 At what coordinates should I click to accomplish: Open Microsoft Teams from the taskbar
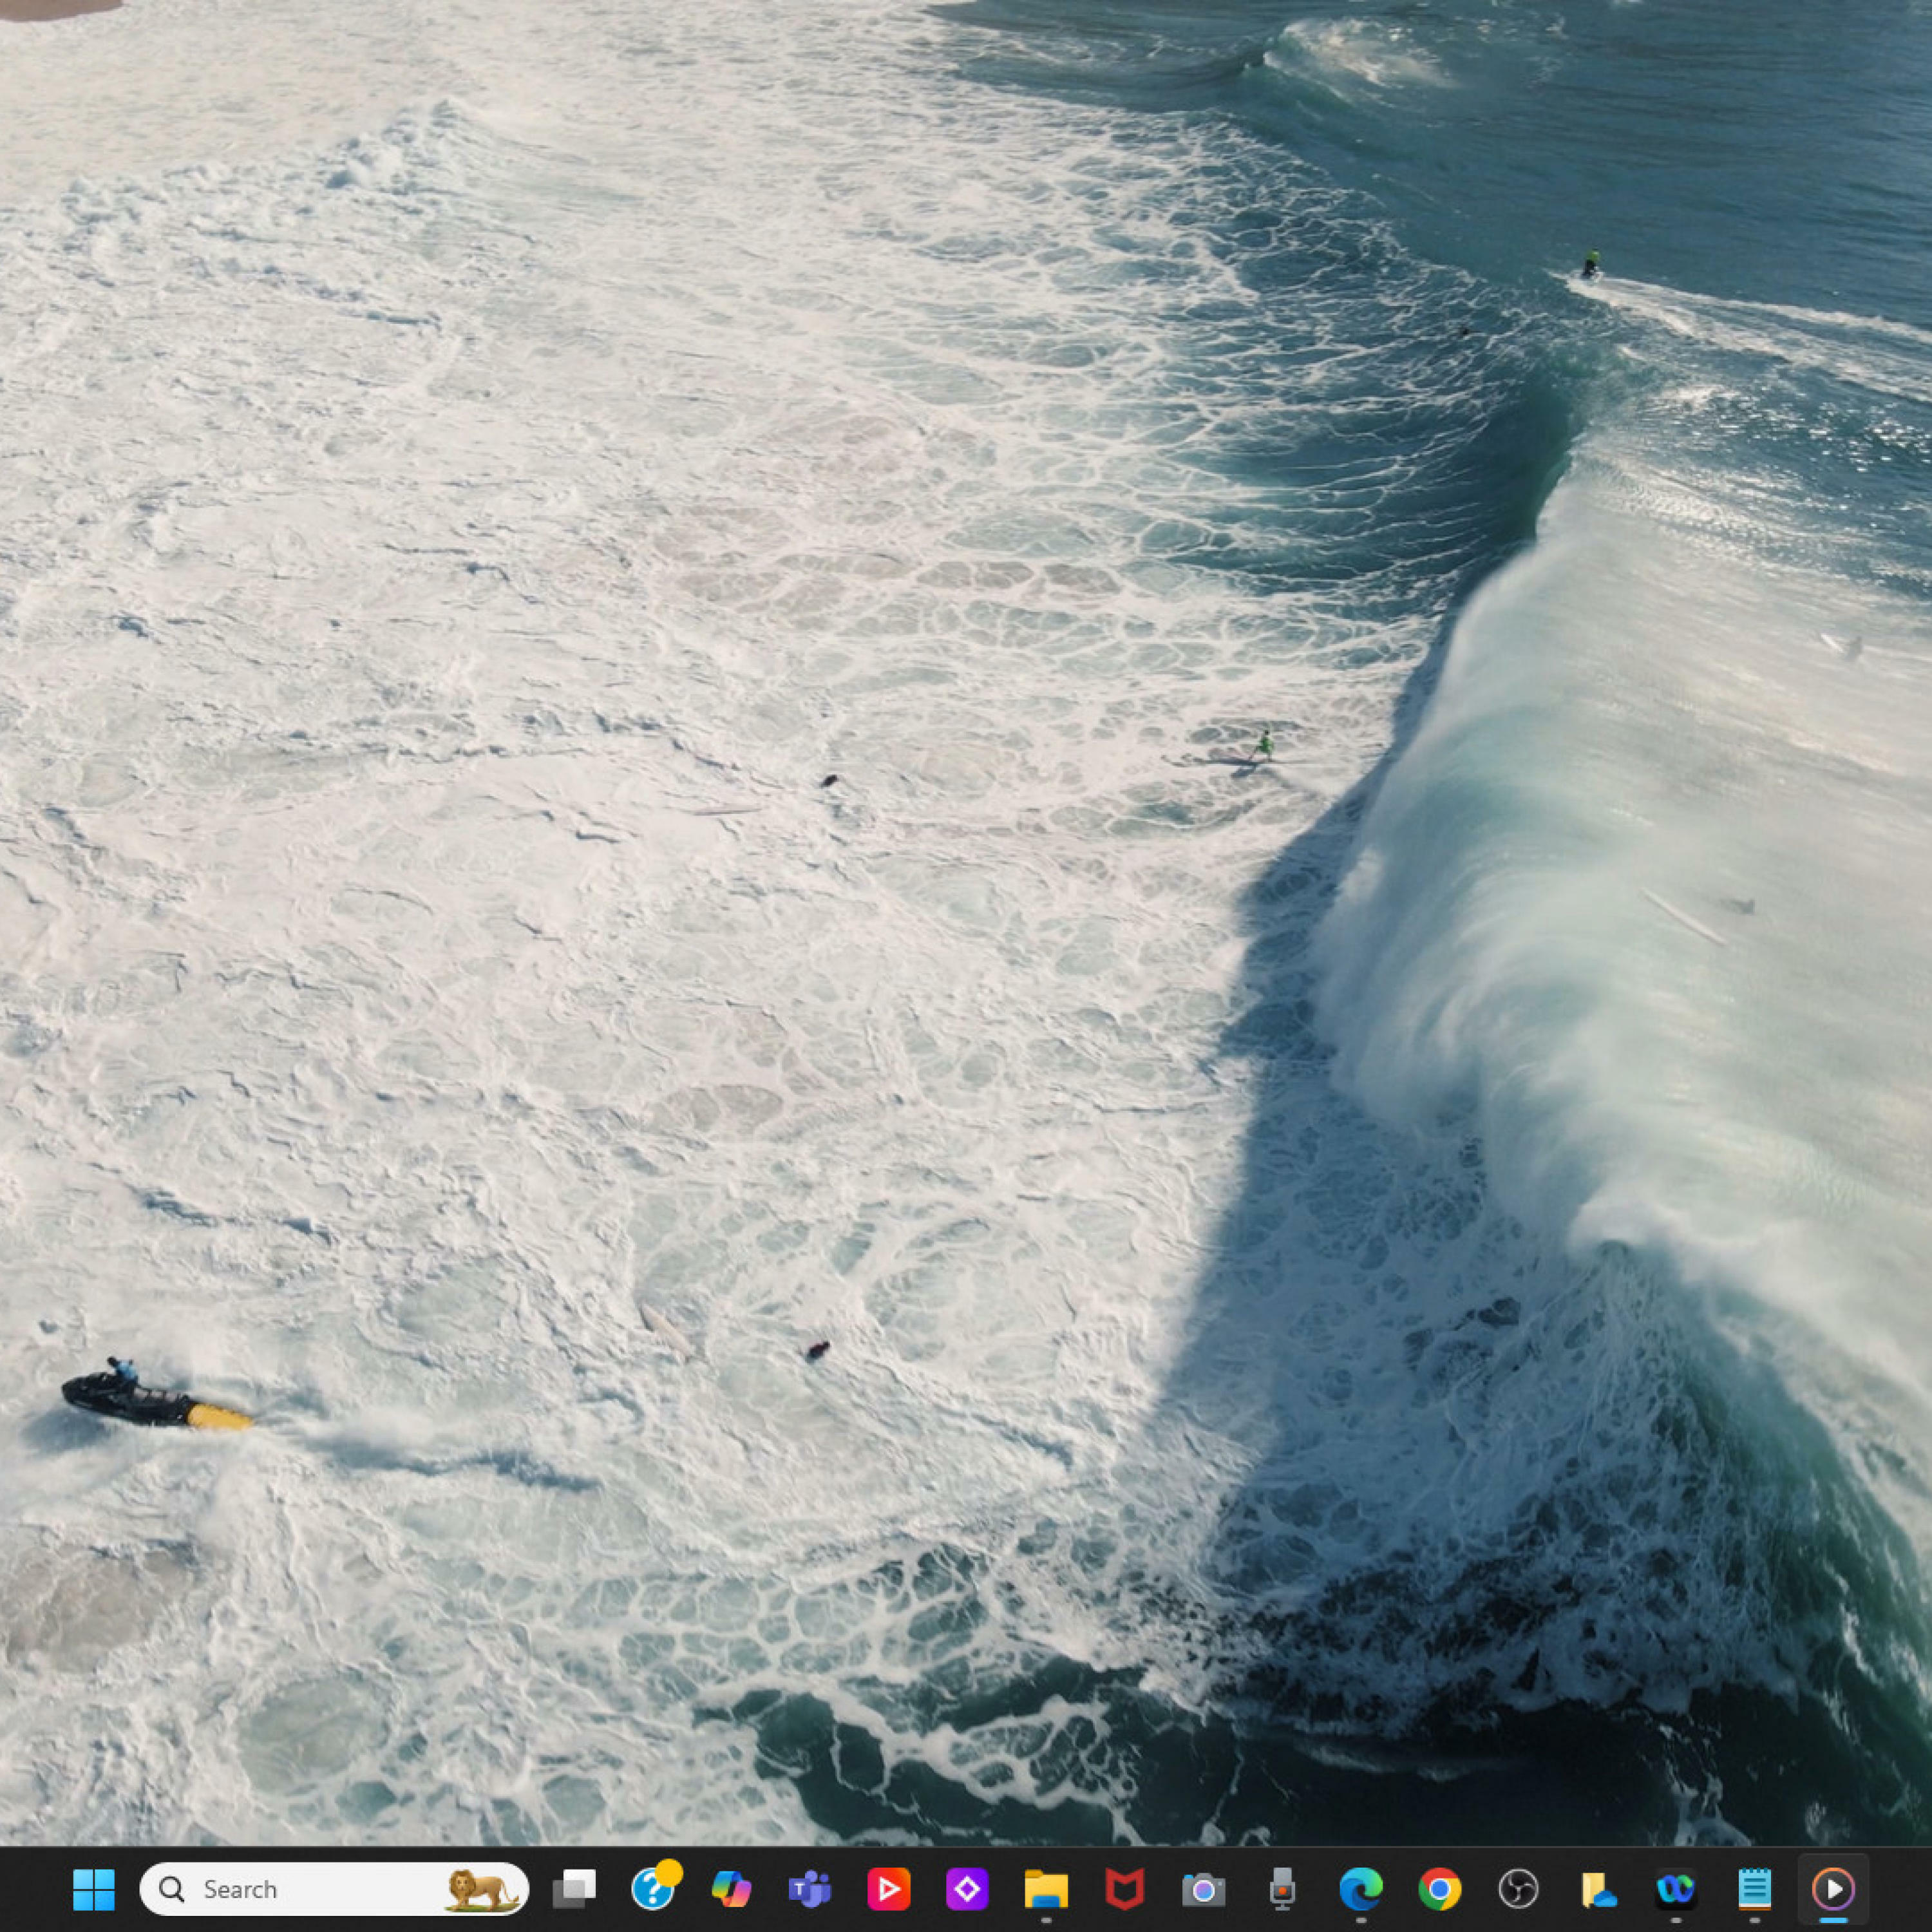point(810,1889)
